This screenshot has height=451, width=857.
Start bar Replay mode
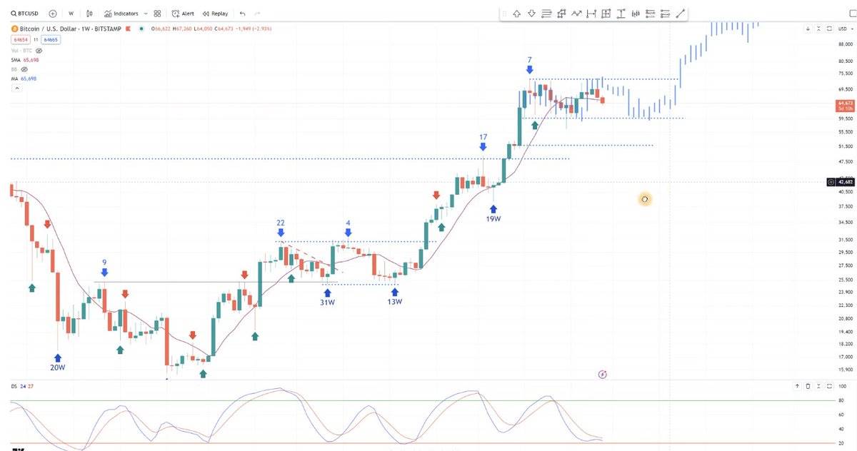(215, 13)
